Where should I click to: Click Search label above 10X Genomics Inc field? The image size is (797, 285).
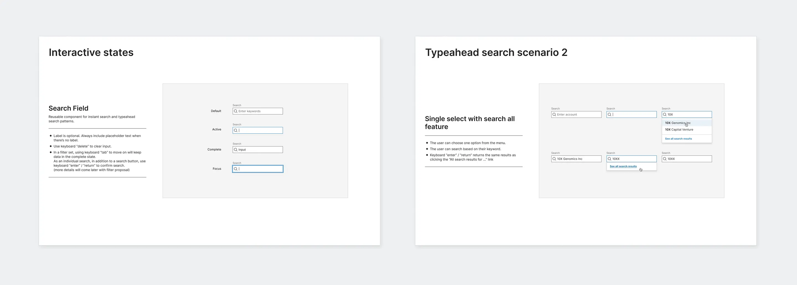coord(555,153)
